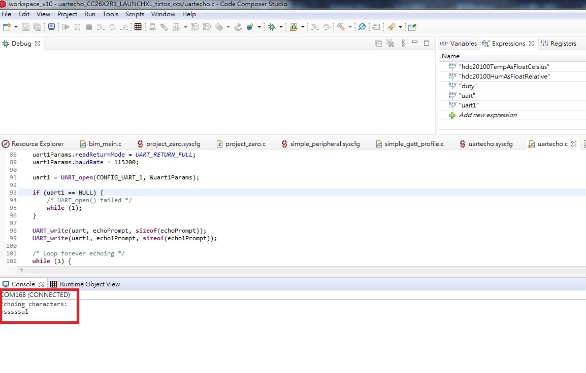The width and height of the screenshot is (586, 373).
Task: Open the Runtime Object View tab
Action: [89, 284]
